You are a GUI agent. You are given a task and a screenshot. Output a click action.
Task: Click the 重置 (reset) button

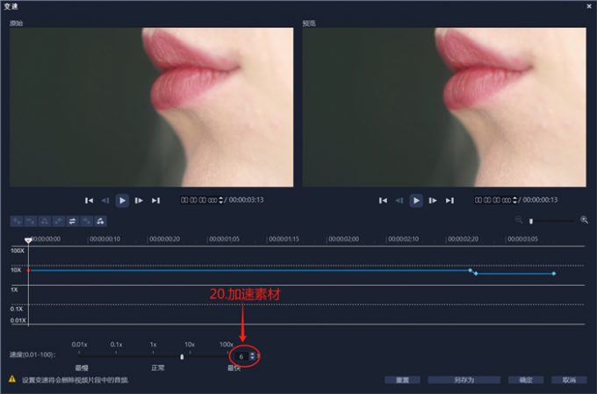point(402,380)
